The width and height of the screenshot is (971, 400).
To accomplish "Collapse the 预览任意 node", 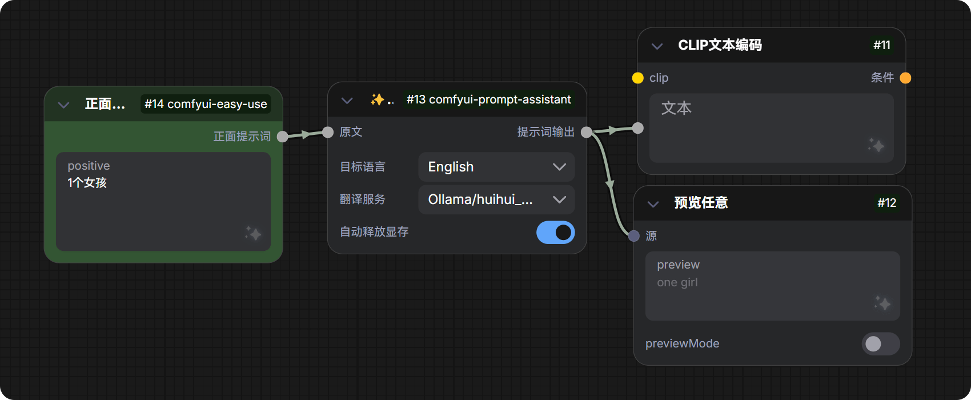I will 653,203.
